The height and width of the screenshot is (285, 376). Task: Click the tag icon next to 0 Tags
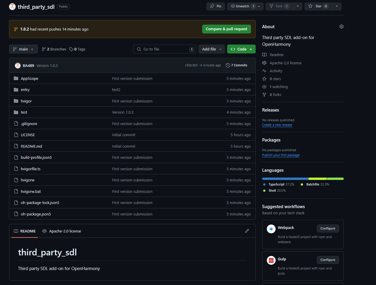click(x=71, y=49)
